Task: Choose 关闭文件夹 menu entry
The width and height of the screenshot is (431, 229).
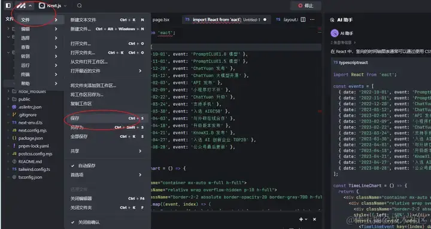Action: click(x=107, y=207)
